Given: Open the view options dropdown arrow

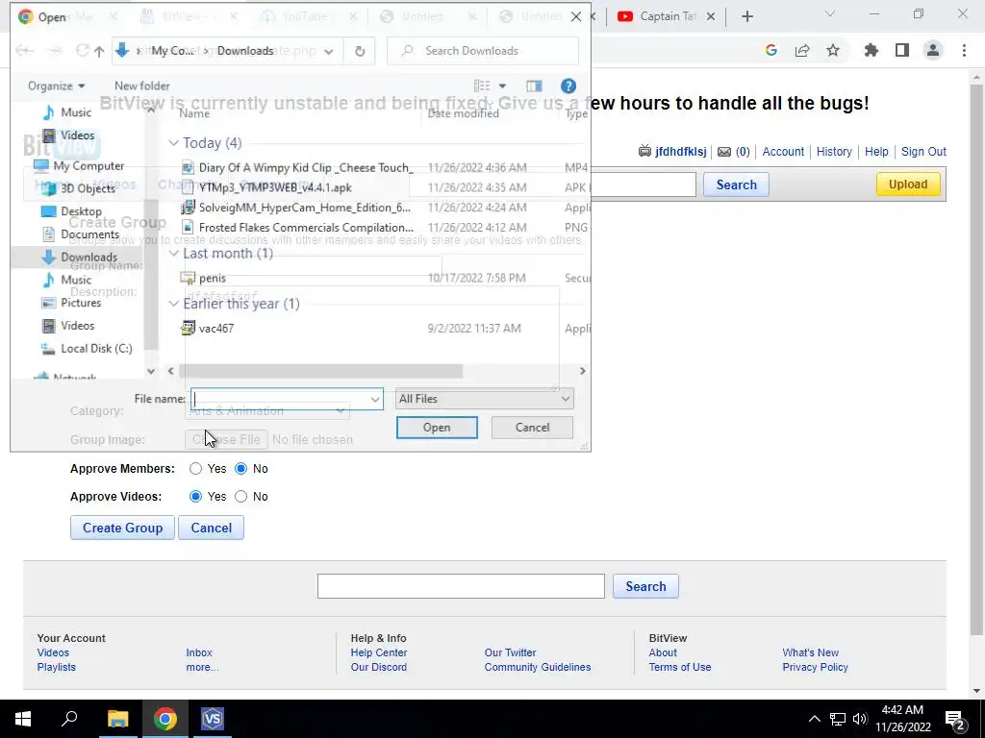Looking at the screenshot, I should 502,86.
